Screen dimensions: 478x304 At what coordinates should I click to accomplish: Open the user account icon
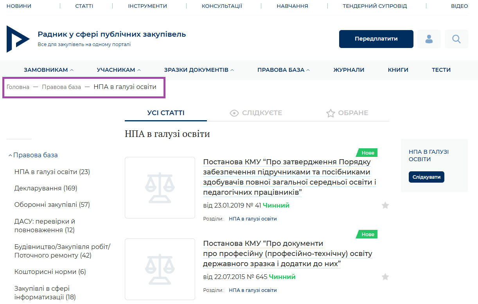click(x=429, y=39)
